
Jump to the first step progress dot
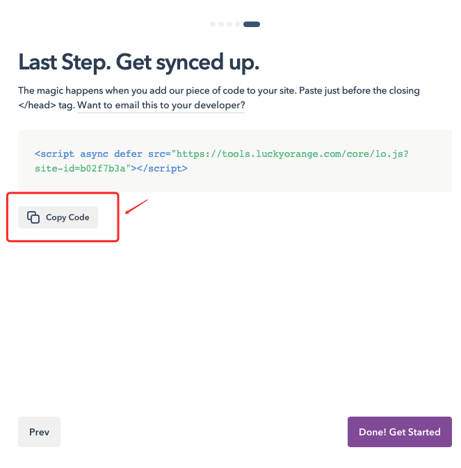click(x=213, y=24)
